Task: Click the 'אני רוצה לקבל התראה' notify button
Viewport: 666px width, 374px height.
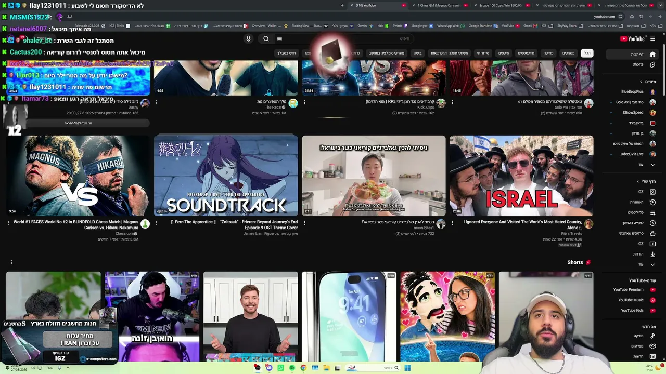Action: tap(78, 123)
